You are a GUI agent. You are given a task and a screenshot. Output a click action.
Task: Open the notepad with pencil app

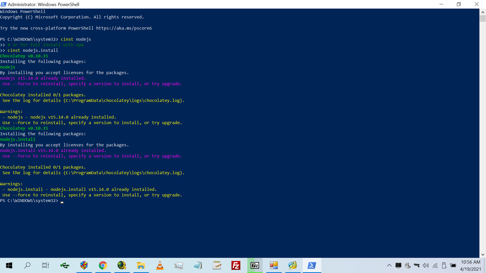click(217, 265)
